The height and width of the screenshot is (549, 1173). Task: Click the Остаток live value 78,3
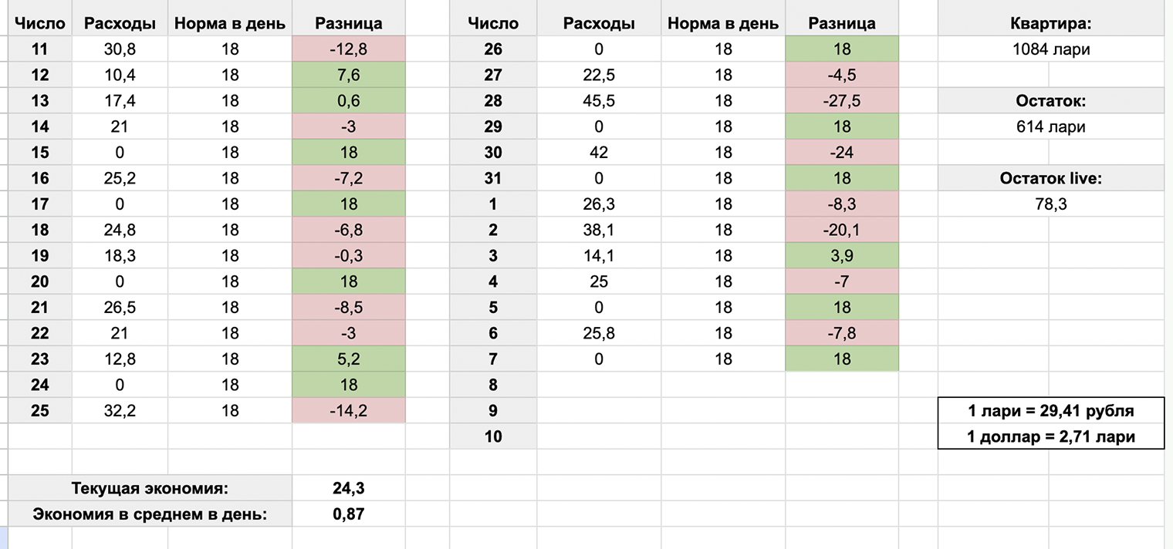coord(1050,204)
